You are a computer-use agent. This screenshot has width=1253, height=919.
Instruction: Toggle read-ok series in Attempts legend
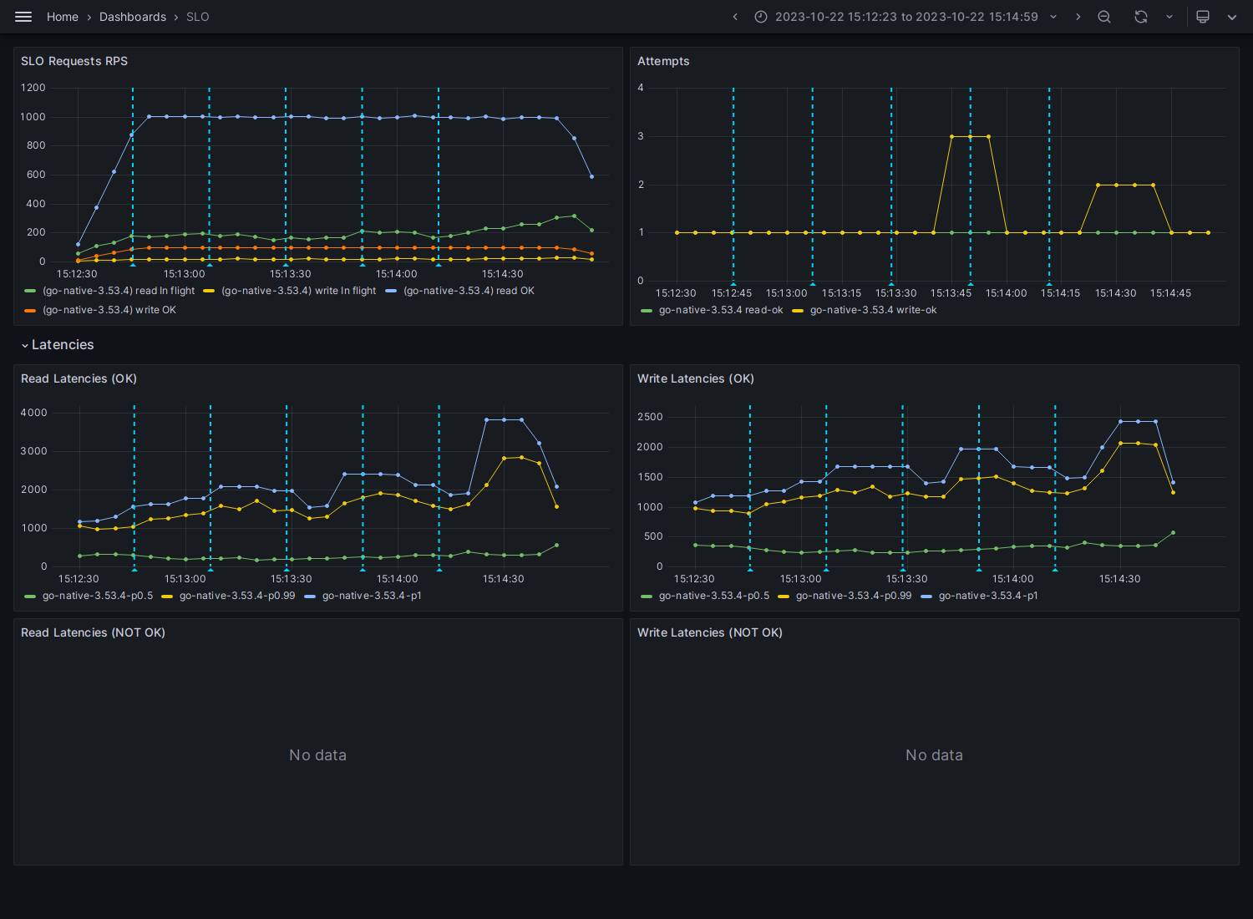tap(721, 310)
